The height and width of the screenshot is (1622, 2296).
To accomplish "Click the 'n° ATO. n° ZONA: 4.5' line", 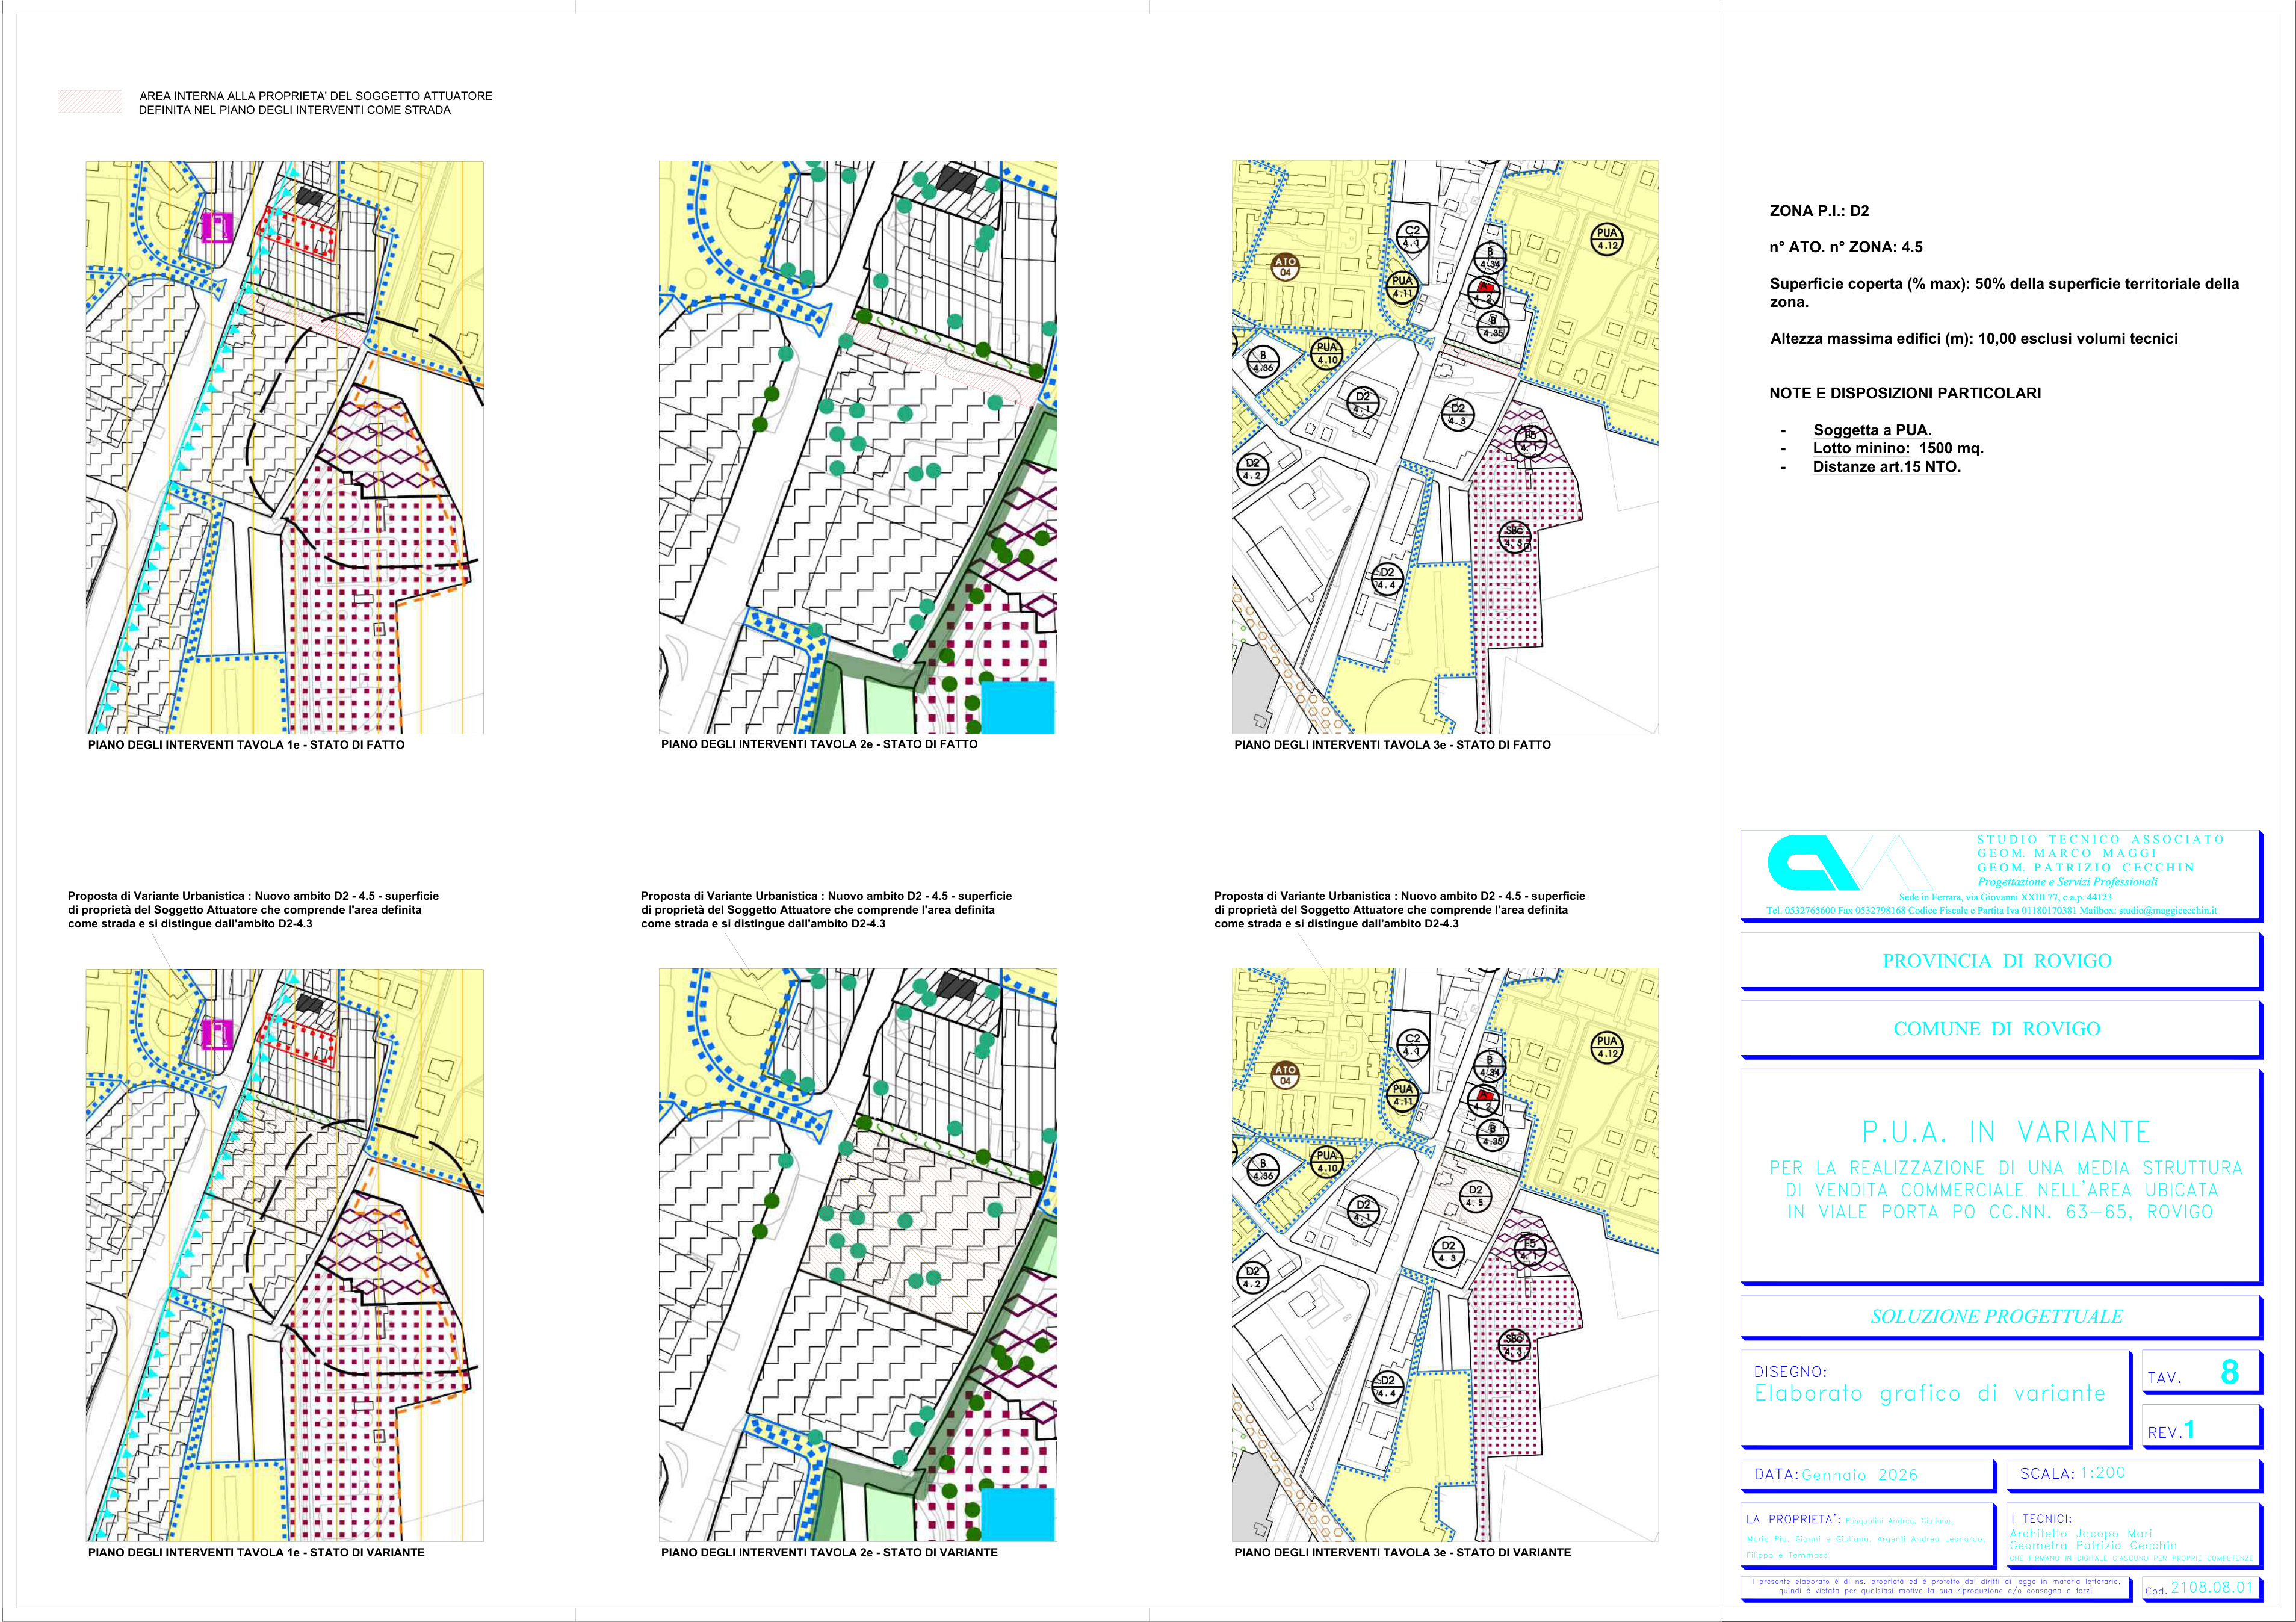I will (x=1846, y=247).
